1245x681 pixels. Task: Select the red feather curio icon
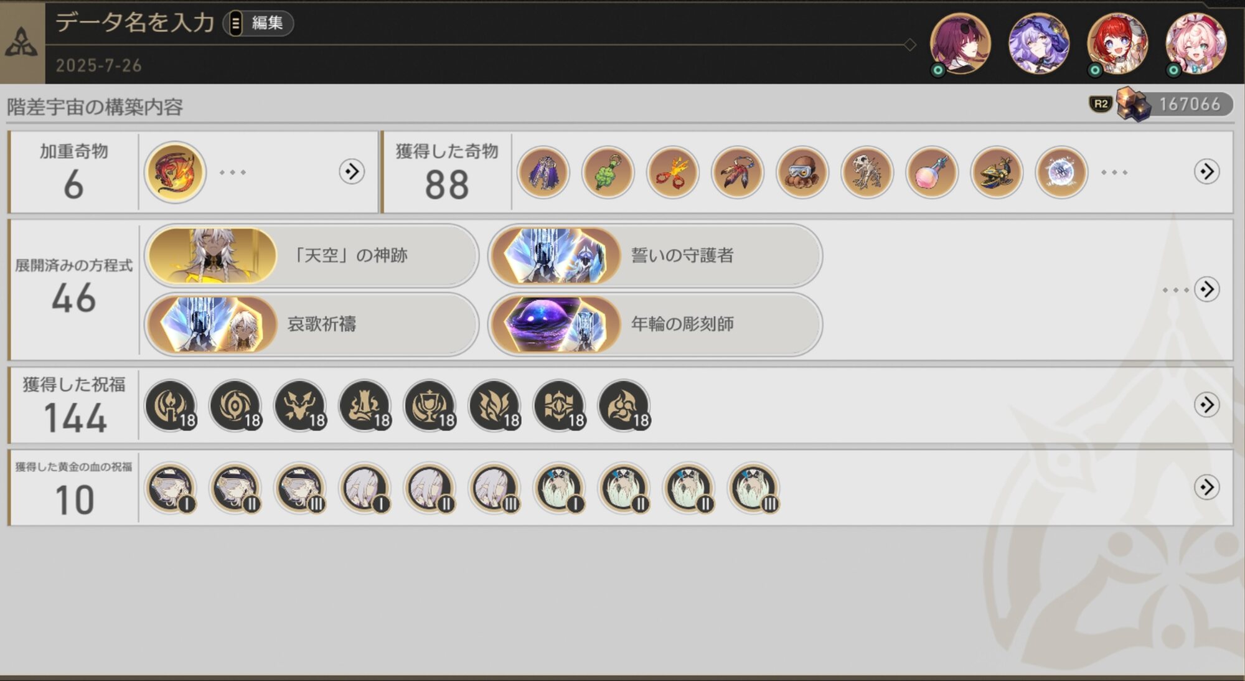click(x=737, y=172)
